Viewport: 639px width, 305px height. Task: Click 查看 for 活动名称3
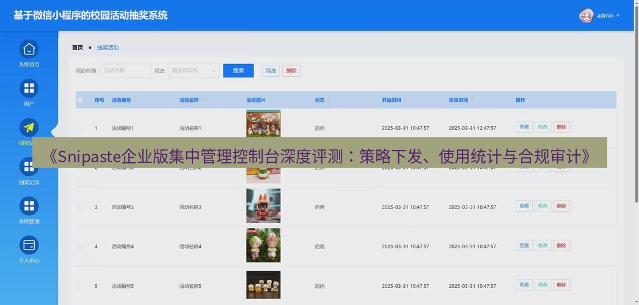524,206
